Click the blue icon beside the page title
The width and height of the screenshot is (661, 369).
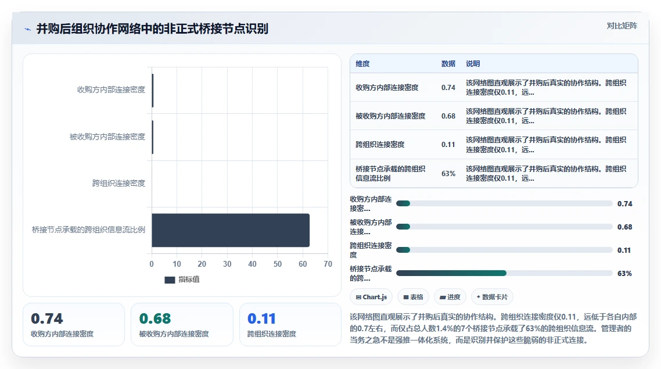click(x=28, y=30)
